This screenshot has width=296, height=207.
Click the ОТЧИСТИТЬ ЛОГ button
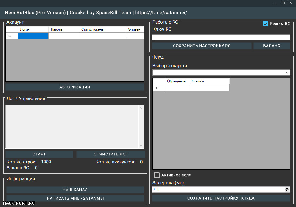(x=111, y=154)
